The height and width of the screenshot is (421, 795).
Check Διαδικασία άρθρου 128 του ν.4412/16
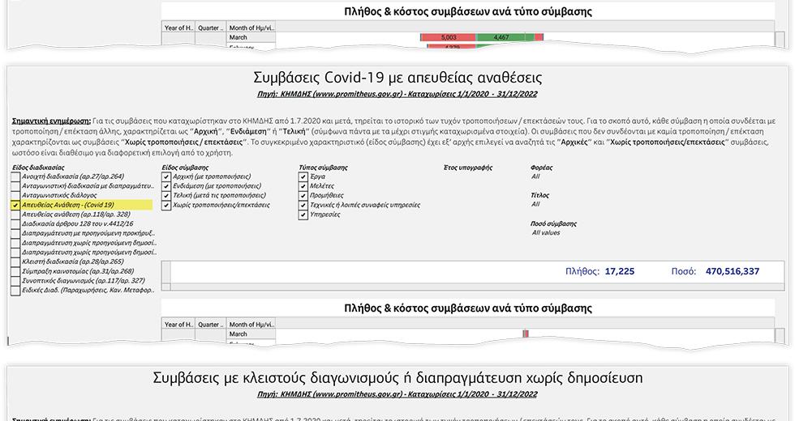point(15,224)
